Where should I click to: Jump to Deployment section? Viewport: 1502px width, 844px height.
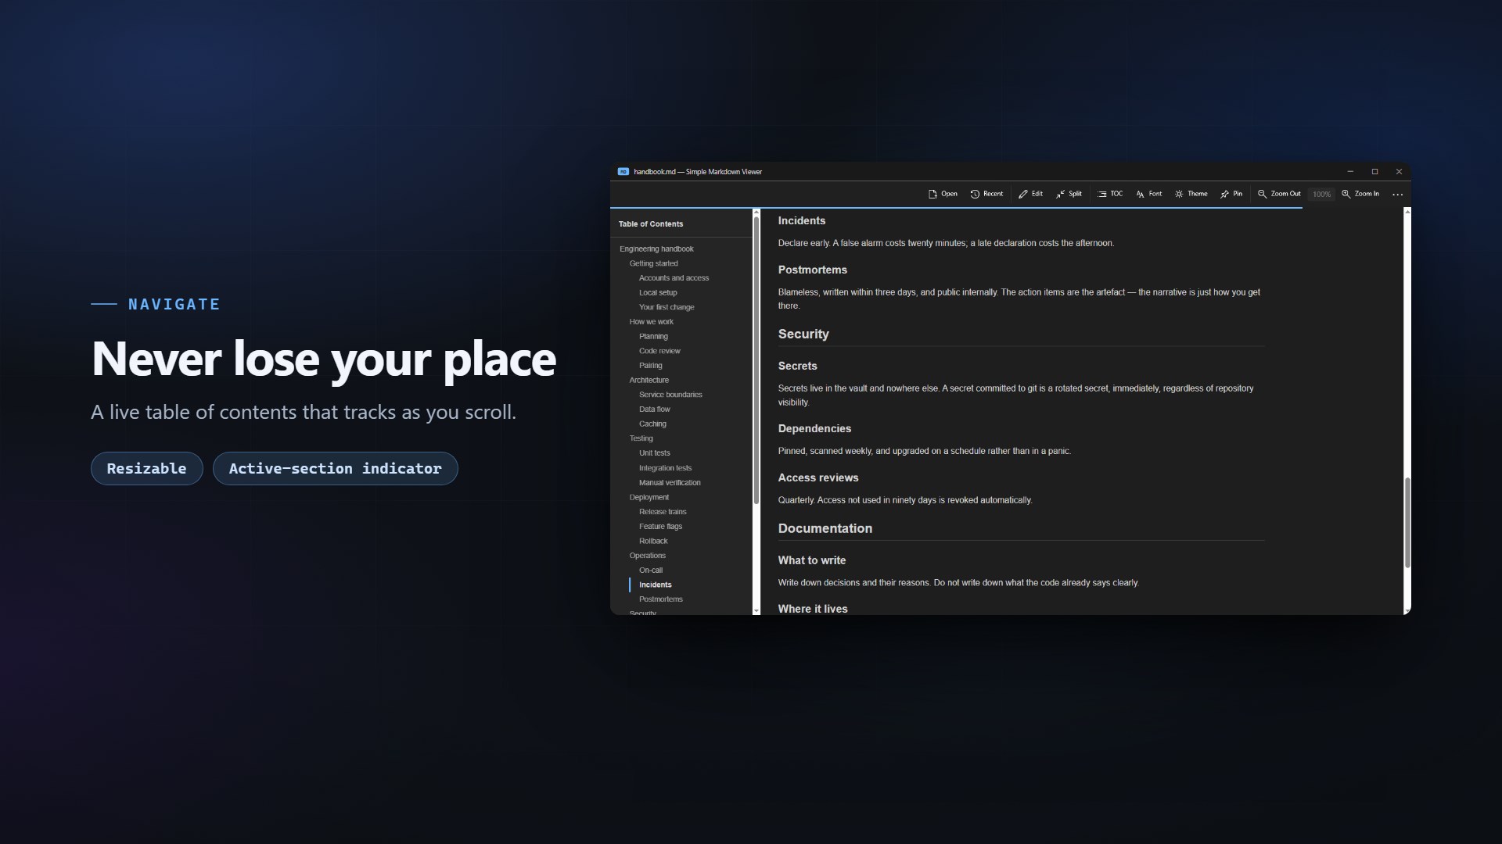(649, 498)
